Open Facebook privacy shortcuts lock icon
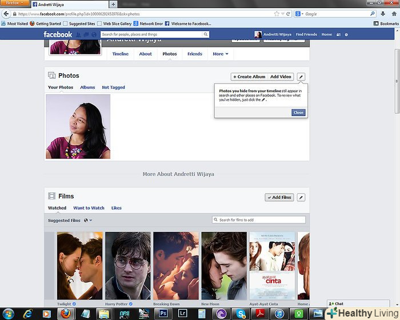400x320 pixels. tap(338, 34)
